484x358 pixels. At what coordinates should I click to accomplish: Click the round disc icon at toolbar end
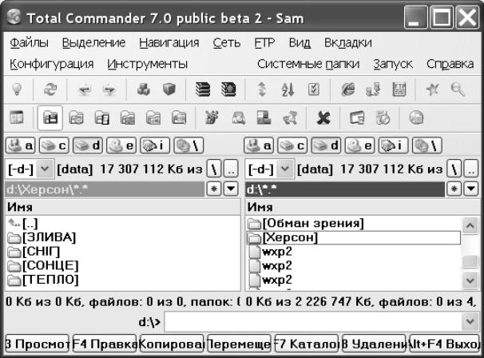416,117
